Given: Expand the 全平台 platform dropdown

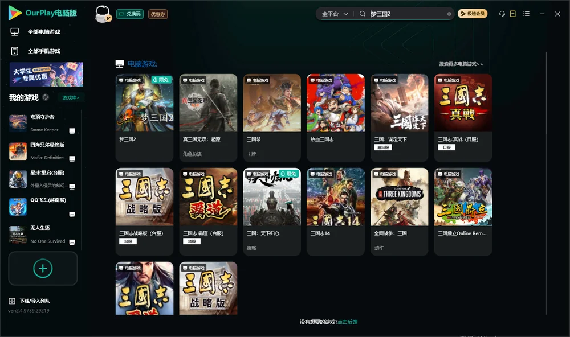Looking at the screenshot, I should [x=335, y=14].
